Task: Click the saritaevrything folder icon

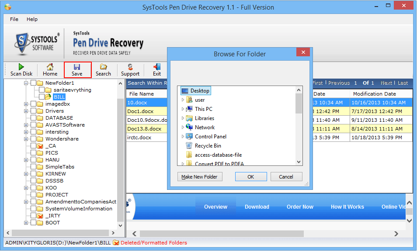Action: [x=48, y=90]
